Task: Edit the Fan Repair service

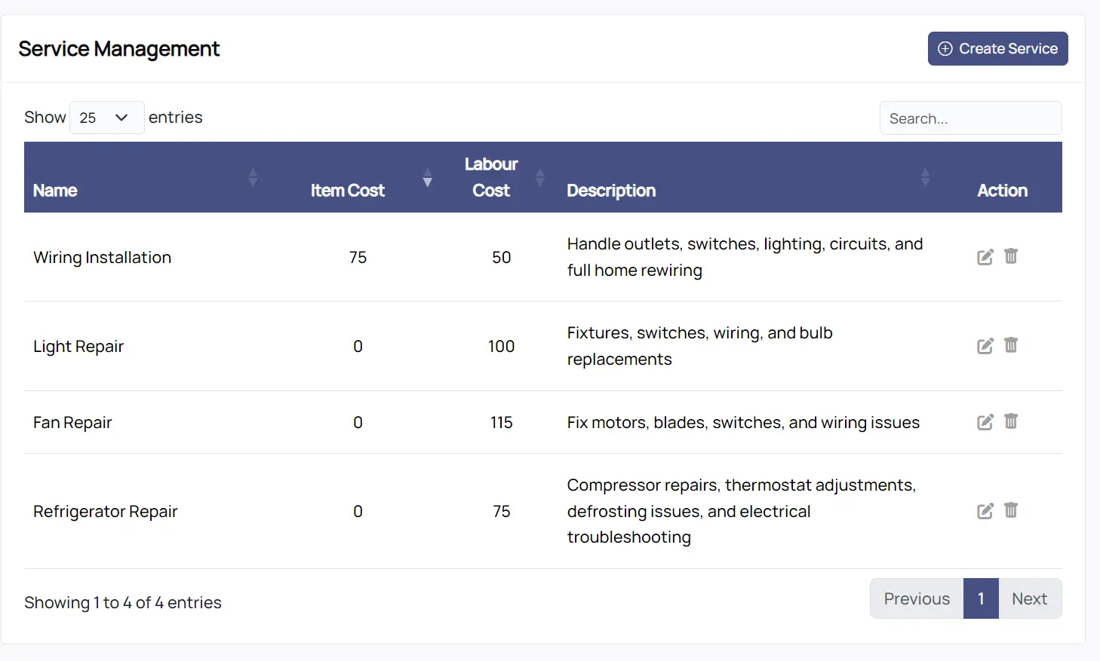Action: (x=985, y=422)
